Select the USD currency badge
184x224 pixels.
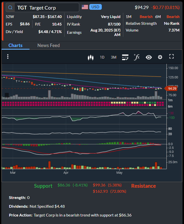[x=95, y=7]
